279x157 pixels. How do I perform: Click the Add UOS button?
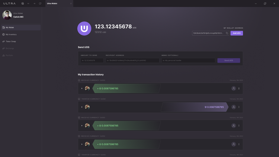pos(237,33)
